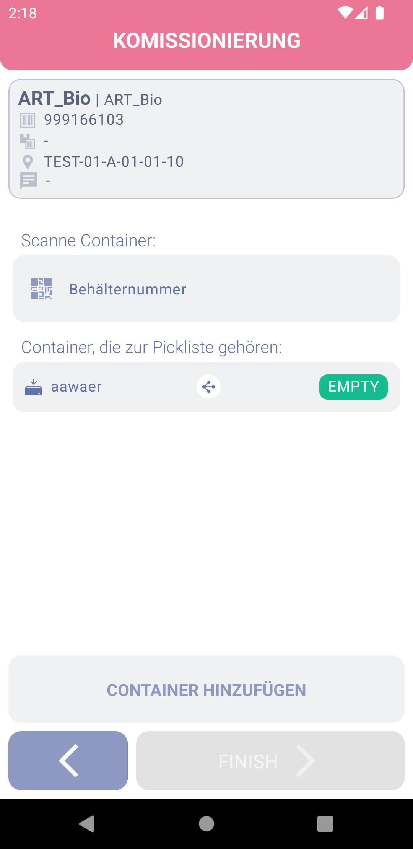Tap Android home circle button

point(206,824)
